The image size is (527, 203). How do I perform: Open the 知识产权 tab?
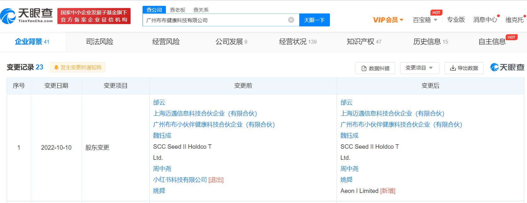click(364, 42)
